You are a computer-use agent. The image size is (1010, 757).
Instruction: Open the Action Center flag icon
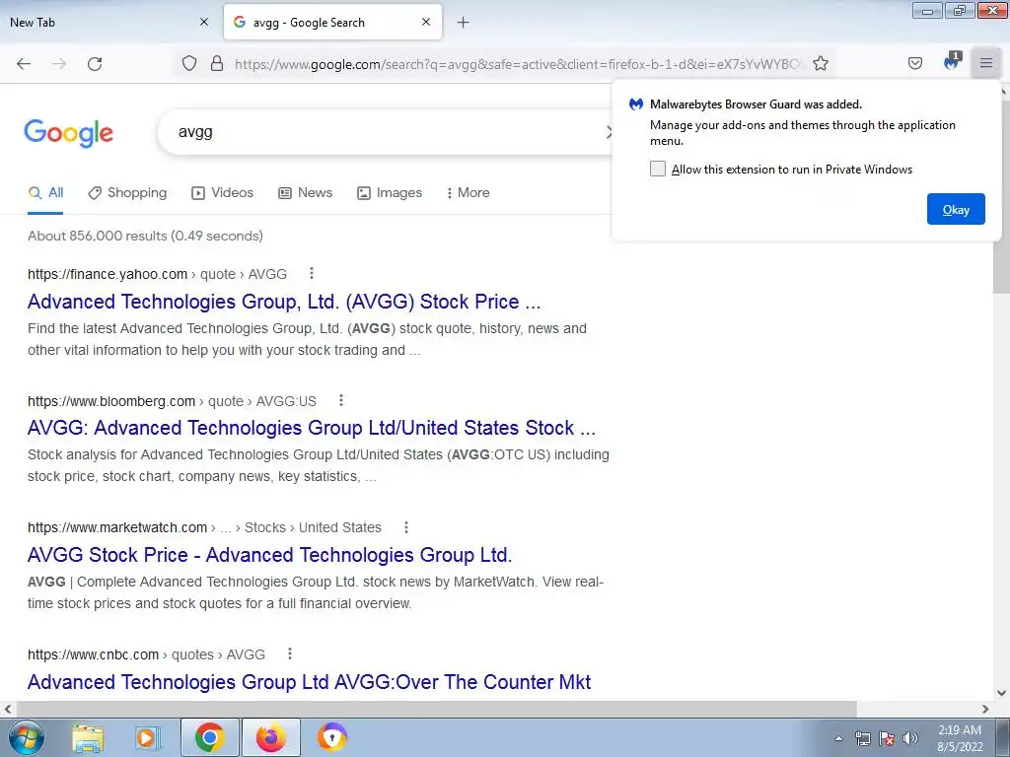click(887, 738)
